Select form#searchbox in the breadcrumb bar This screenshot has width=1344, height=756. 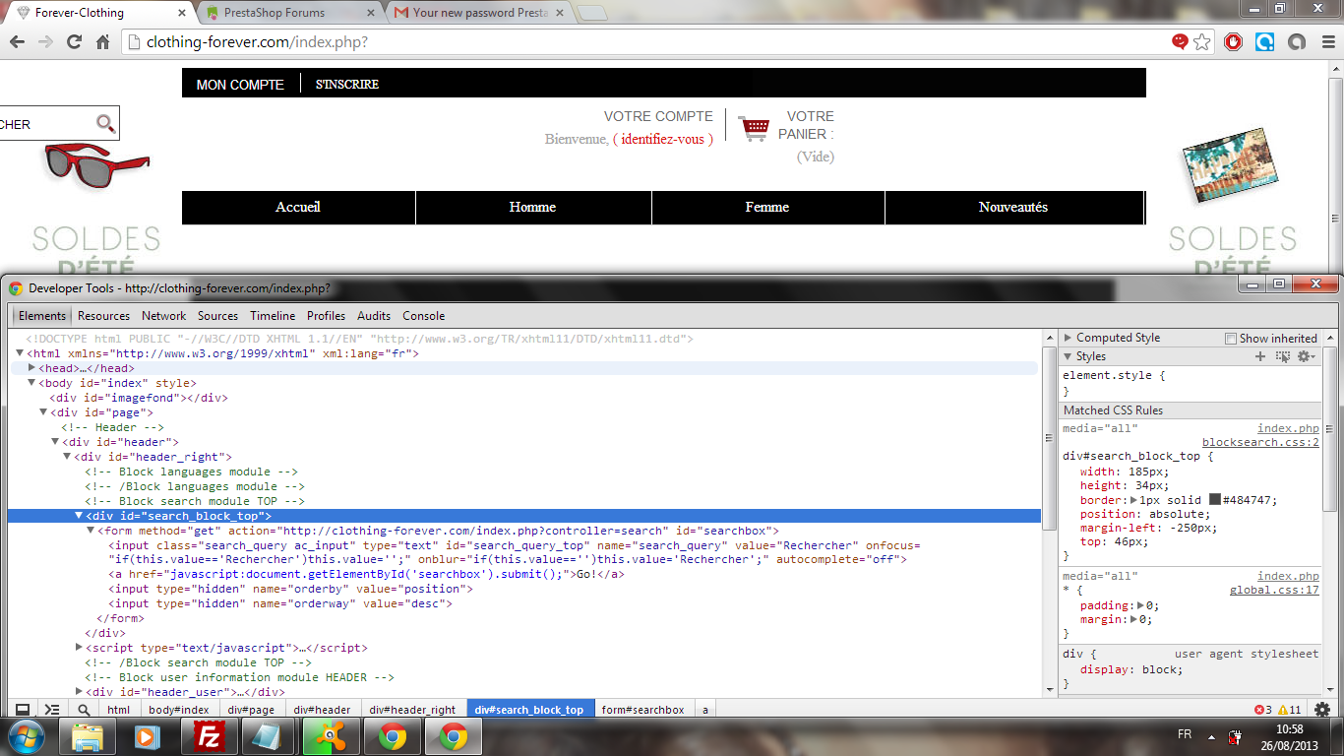tap(642, 710)
